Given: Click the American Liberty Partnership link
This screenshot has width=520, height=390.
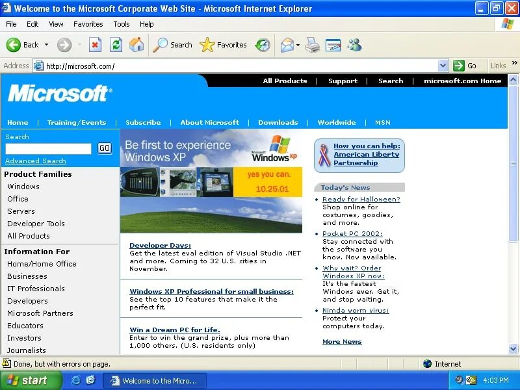Looking at the screenshot, I should tap(367, 154).
